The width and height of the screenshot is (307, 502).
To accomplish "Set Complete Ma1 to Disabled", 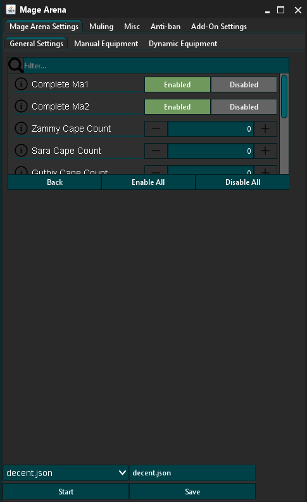I will coord(244,85).
